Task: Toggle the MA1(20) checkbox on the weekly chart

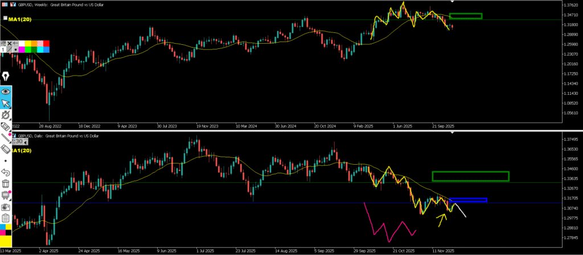Action: coord(4,19)
